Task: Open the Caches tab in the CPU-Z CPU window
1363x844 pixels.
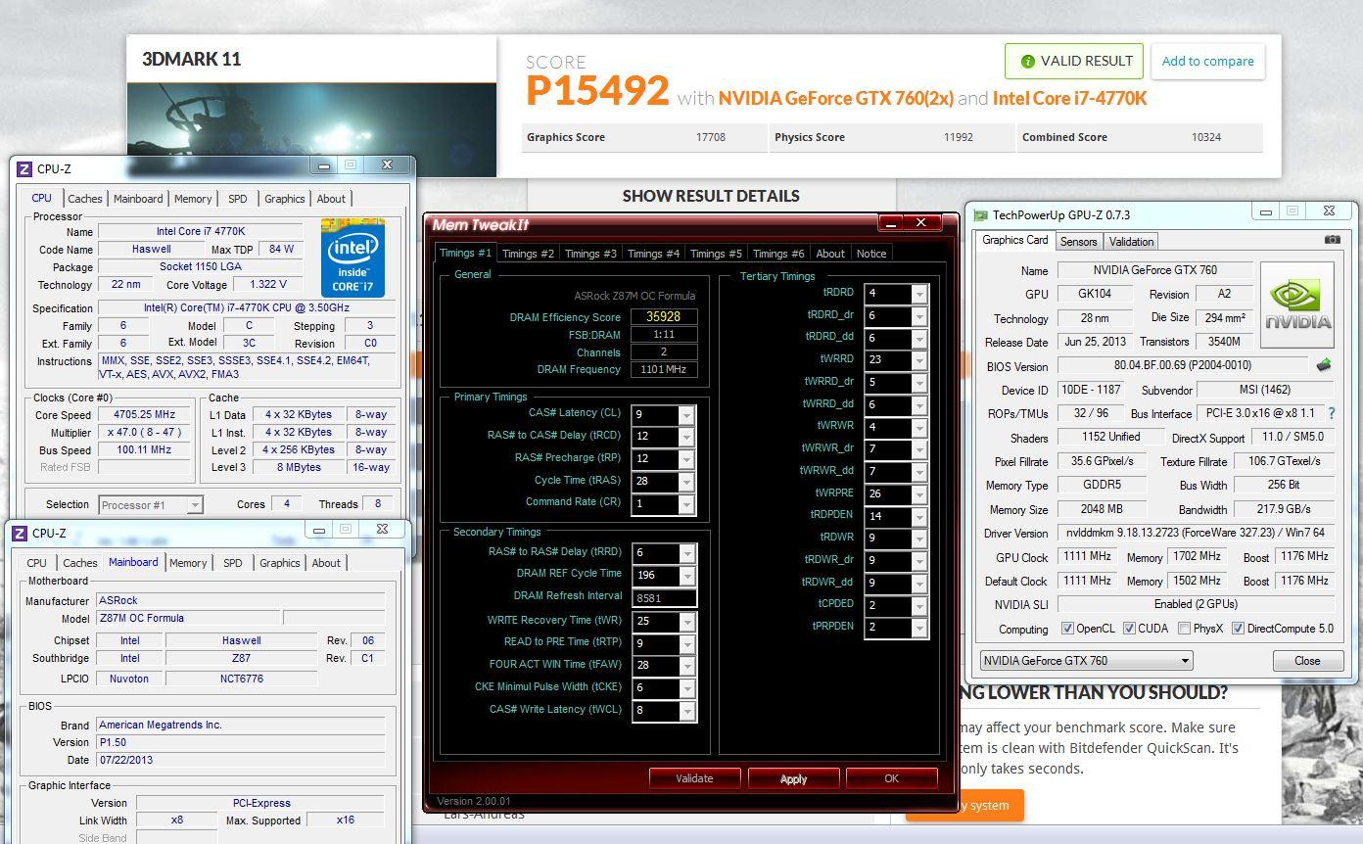Action: coord(85,199)
